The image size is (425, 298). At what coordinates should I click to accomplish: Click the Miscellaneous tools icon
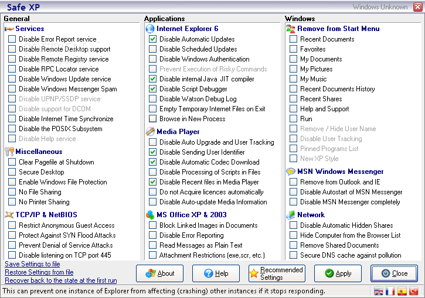9,152
